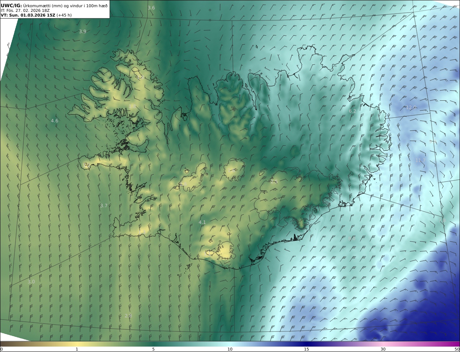
Task: Click the 'VT: Sun. 01.03.2026 15Z' valid time
Action: click(x=28, y=15)
